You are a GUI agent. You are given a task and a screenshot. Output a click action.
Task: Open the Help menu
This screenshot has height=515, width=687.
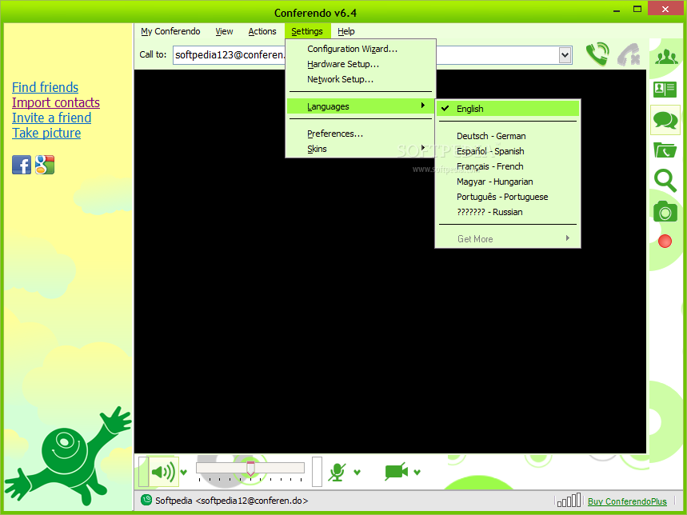point(345,31)
